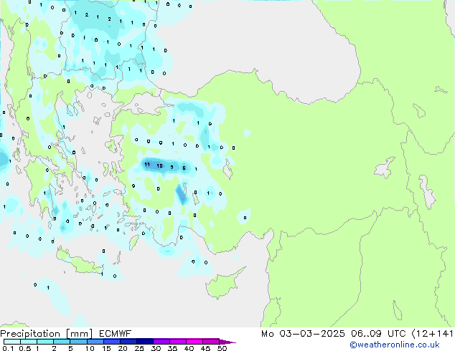This screenshot has width=455, height=351.
Task: Click the 'Precipitation' title word
Action: click(x=30, y=334)
